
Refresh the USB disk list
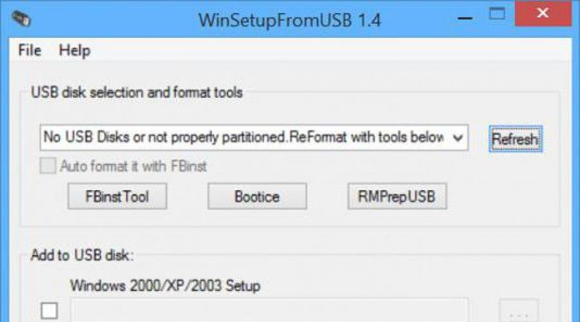tap(516, 139)
